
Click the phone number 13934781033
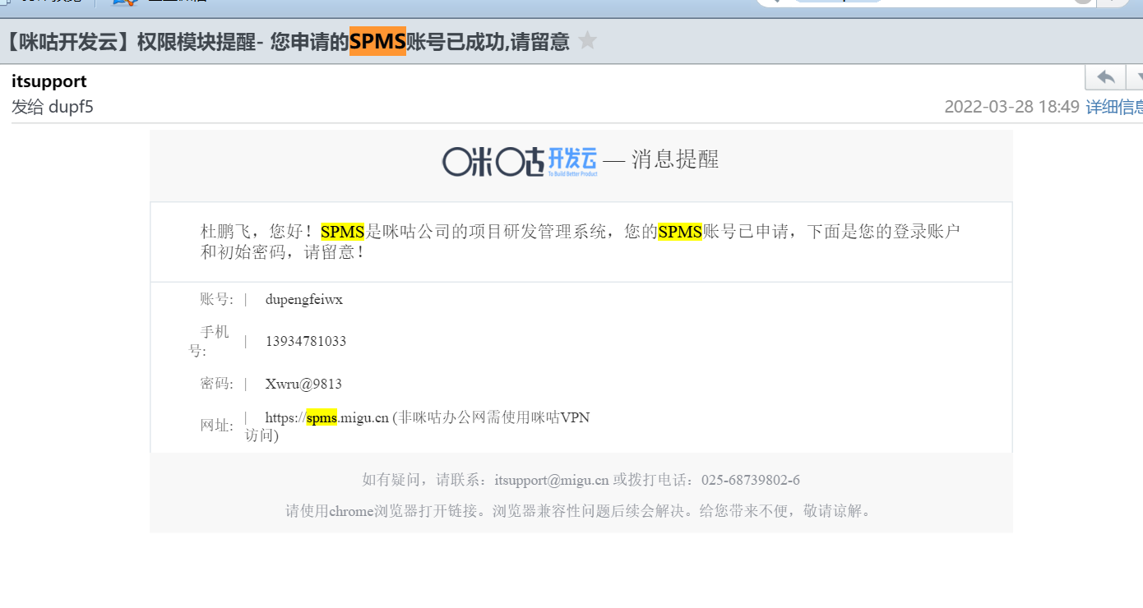pyautogui.click(x=305, y=341)
